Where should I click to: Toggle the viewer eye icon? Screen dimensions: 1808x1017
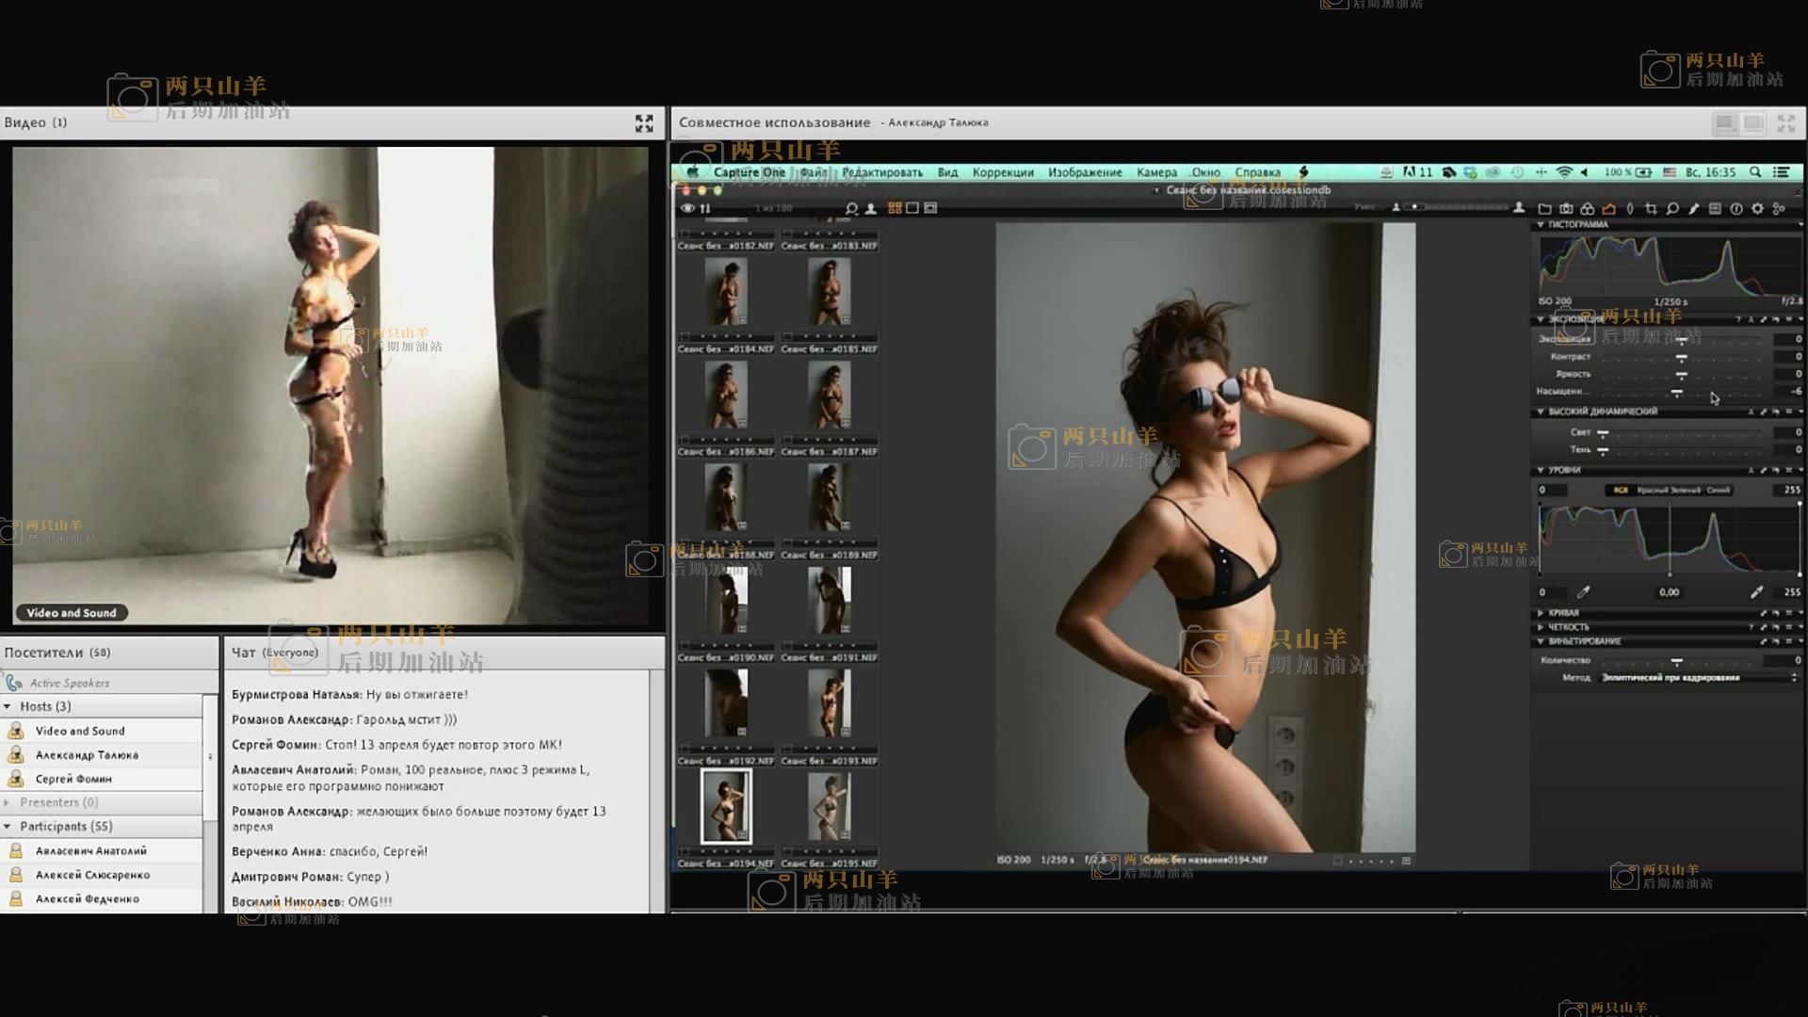tap(687, 208)
